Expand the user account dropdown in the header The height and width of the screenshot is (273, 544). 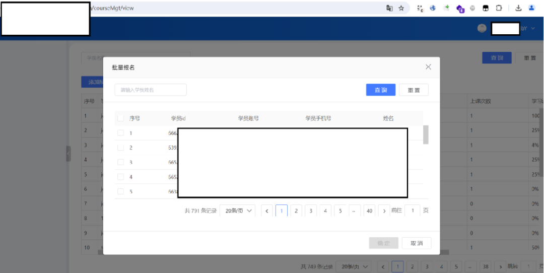[533, 28]
